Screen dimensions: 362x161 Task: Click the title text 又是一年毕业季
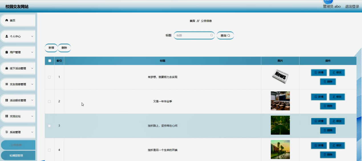[x=163, y=102]
